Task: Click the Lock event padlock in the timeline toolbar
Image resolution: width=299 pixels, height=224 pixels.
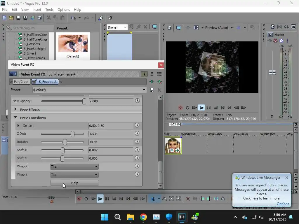Action: click(x=223, y=199)
